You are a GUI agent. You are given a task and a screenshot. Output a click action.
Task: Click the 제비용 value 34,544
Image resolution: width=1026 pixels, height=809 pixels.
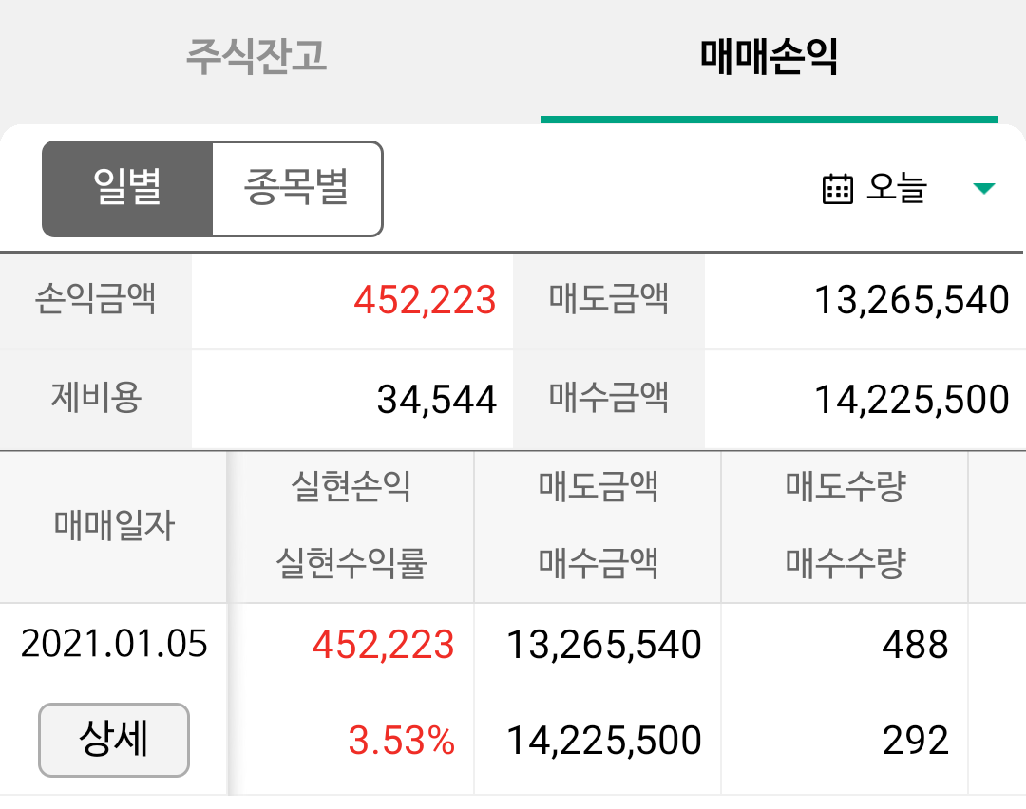[436, 400]
